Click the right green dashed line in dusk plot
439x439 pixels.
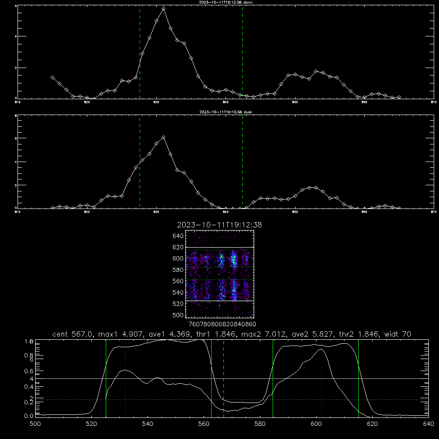click(242, 162)
